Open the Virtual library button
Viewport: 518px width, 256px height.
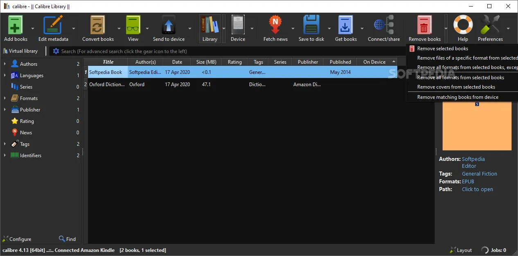pos(20,51)
